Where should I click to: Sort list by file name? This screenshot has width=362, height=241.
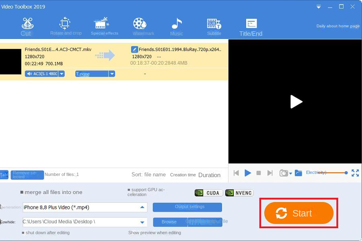click(x=155, y=175)
